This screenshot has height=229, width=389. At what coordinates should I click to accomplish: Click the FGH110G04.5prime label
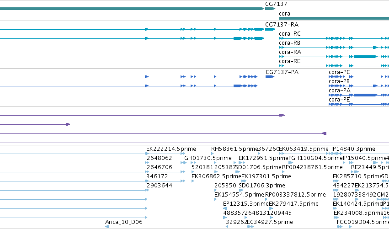315,158
